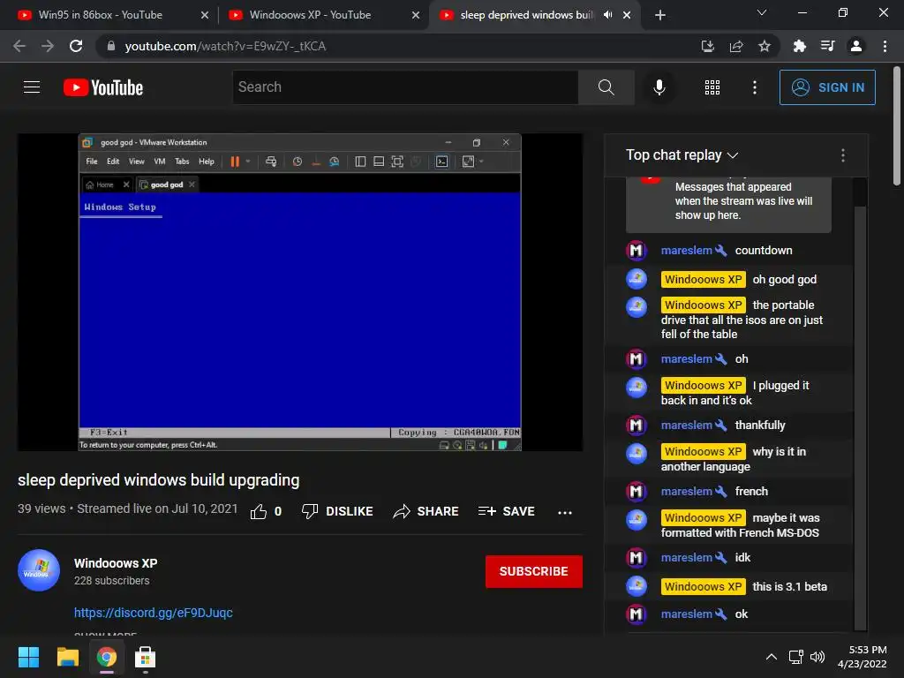
Task: Share this page icon in address bar
Action: tap(736, 46)
